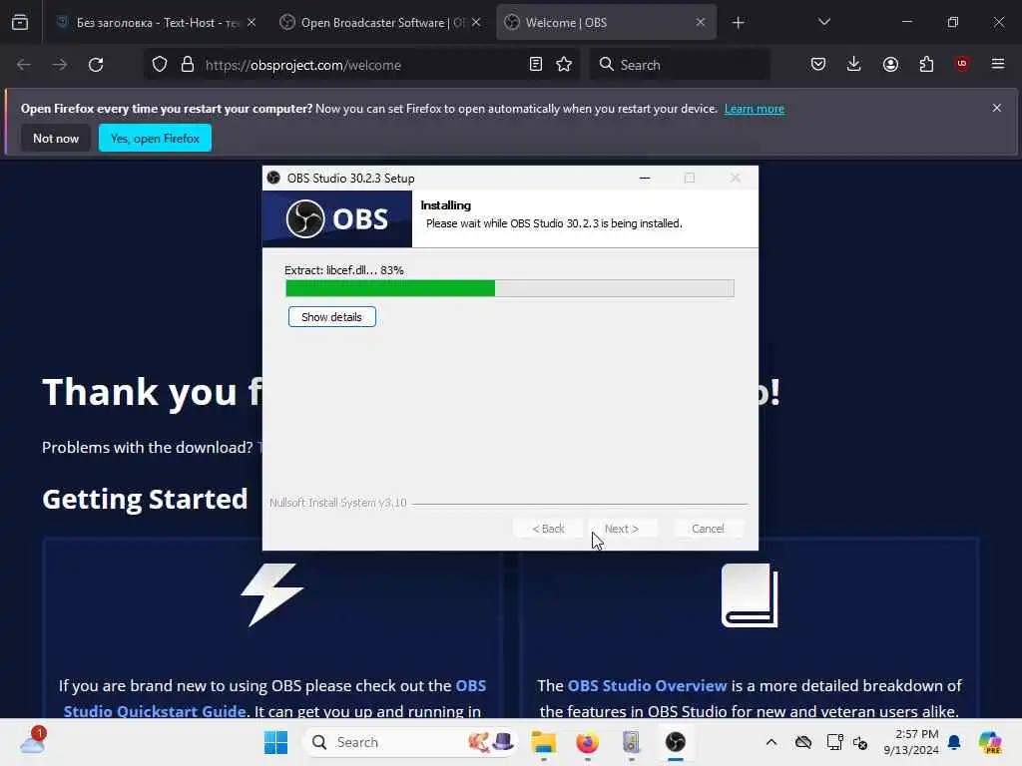Screen dimensions: 1022x766
Task: Click the lightning bolt quickstart icon
Action: 272,595
